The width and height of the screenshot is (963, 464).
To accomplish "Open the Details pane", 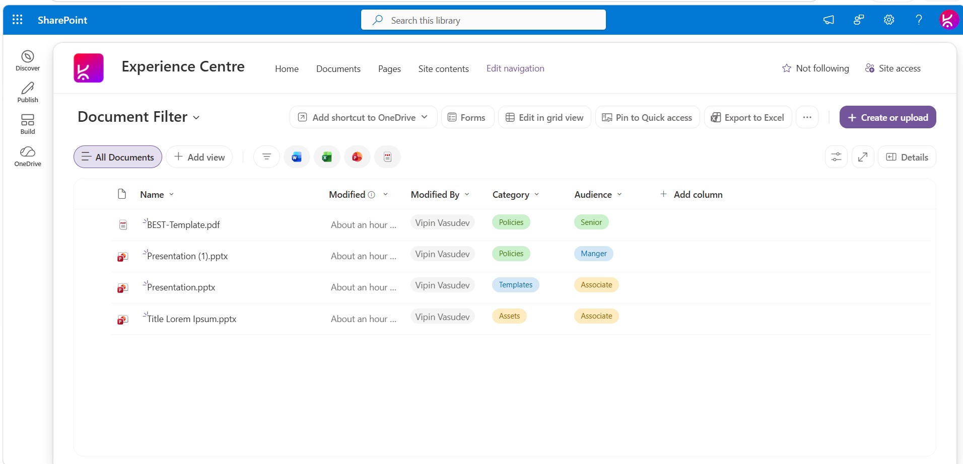I will click(907, 157).
